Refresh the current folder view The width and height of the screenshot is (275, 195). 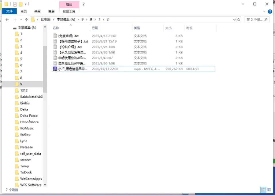click(x=239, y=20)
